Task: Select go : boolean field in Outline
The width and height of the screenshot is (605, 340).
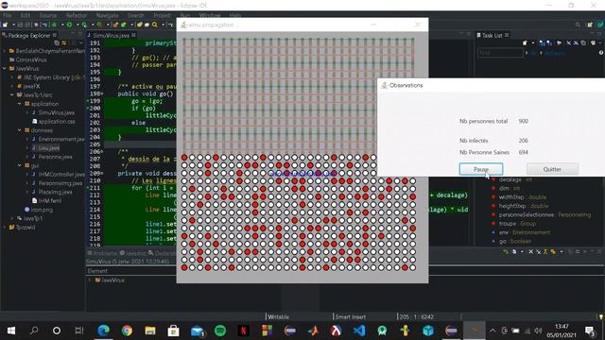Action: click(x=514, y=242)
